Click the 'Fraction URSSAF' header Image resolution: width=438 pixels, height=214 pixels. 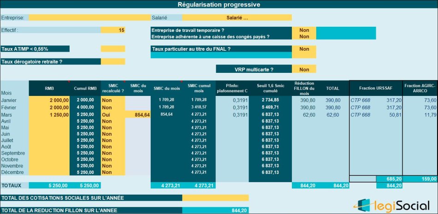[376, 88]
